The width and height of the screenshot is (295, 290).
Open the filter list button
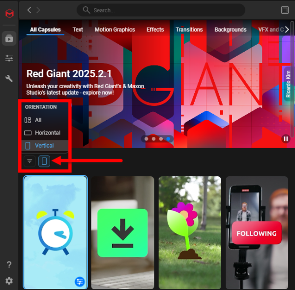[x=29, y=161]
